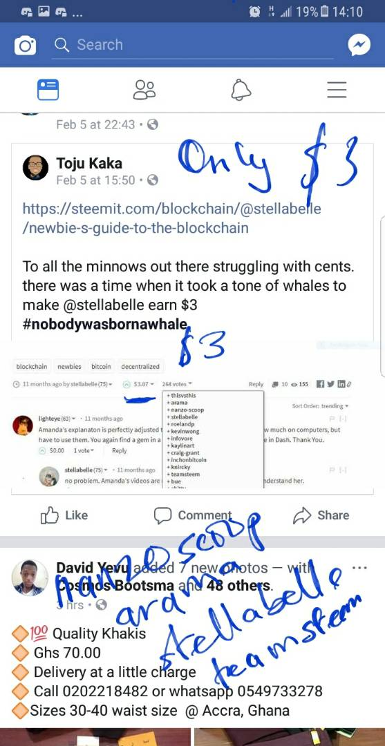This screenshot has width=385, height=746.
Task: Open Toju Kaka's profile name link
Action: click(89, 163)
